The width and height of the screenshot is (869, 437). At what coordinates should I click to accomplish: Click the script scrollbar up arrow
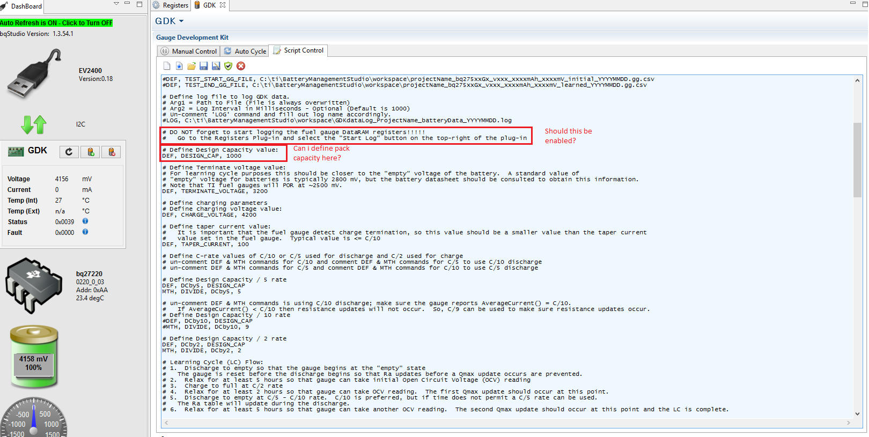point(857,80)
